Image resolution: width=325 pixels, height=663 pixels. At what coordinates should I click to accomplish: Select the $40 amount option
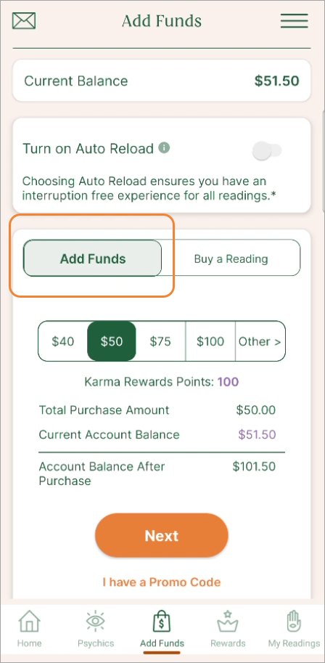point(63,341)
